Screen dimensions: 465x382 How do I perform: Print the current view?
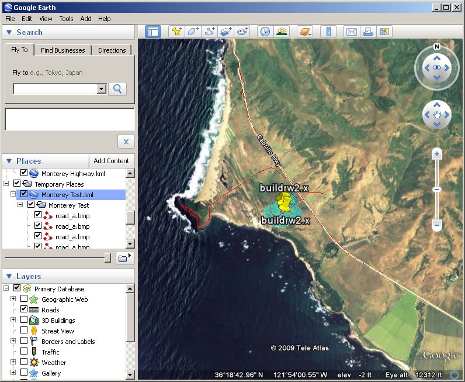click(x=368, y=32)
